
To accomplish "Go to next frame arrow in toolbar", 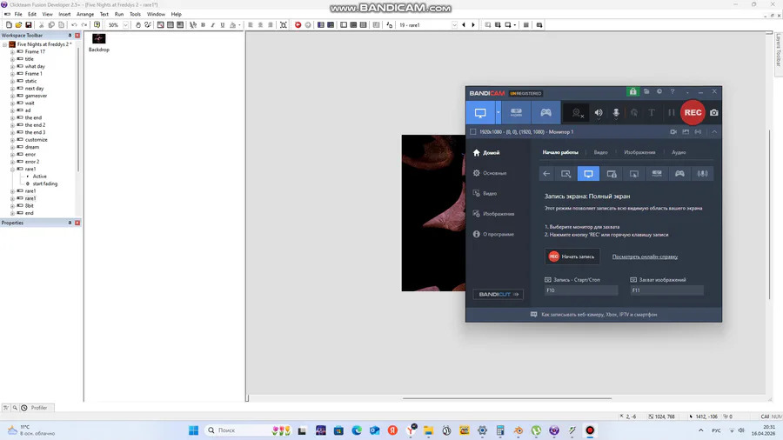I will point(473,25).
